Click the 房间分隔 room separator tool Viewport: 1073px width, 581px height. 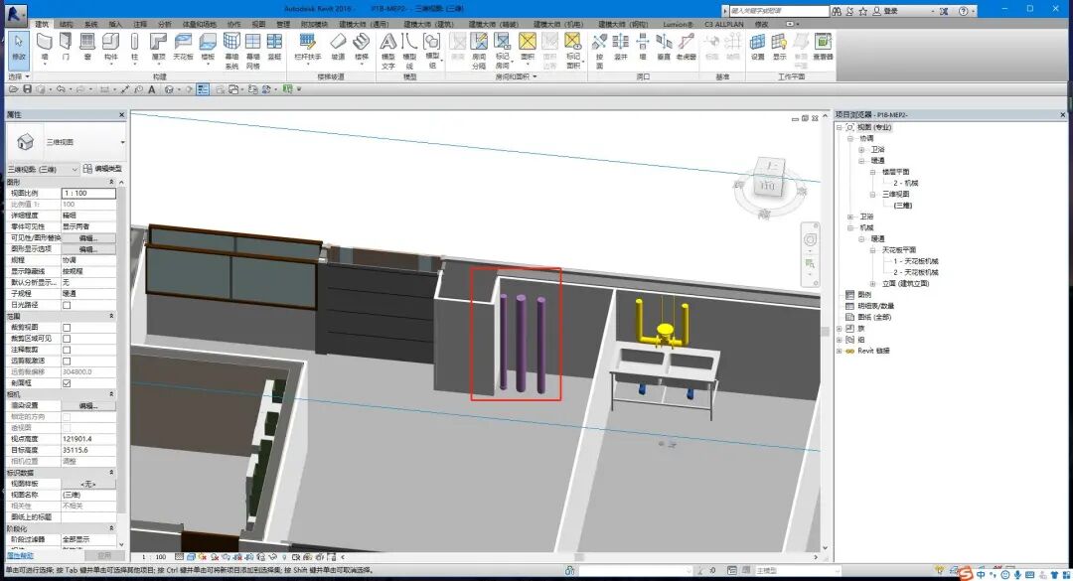[479, 51]
